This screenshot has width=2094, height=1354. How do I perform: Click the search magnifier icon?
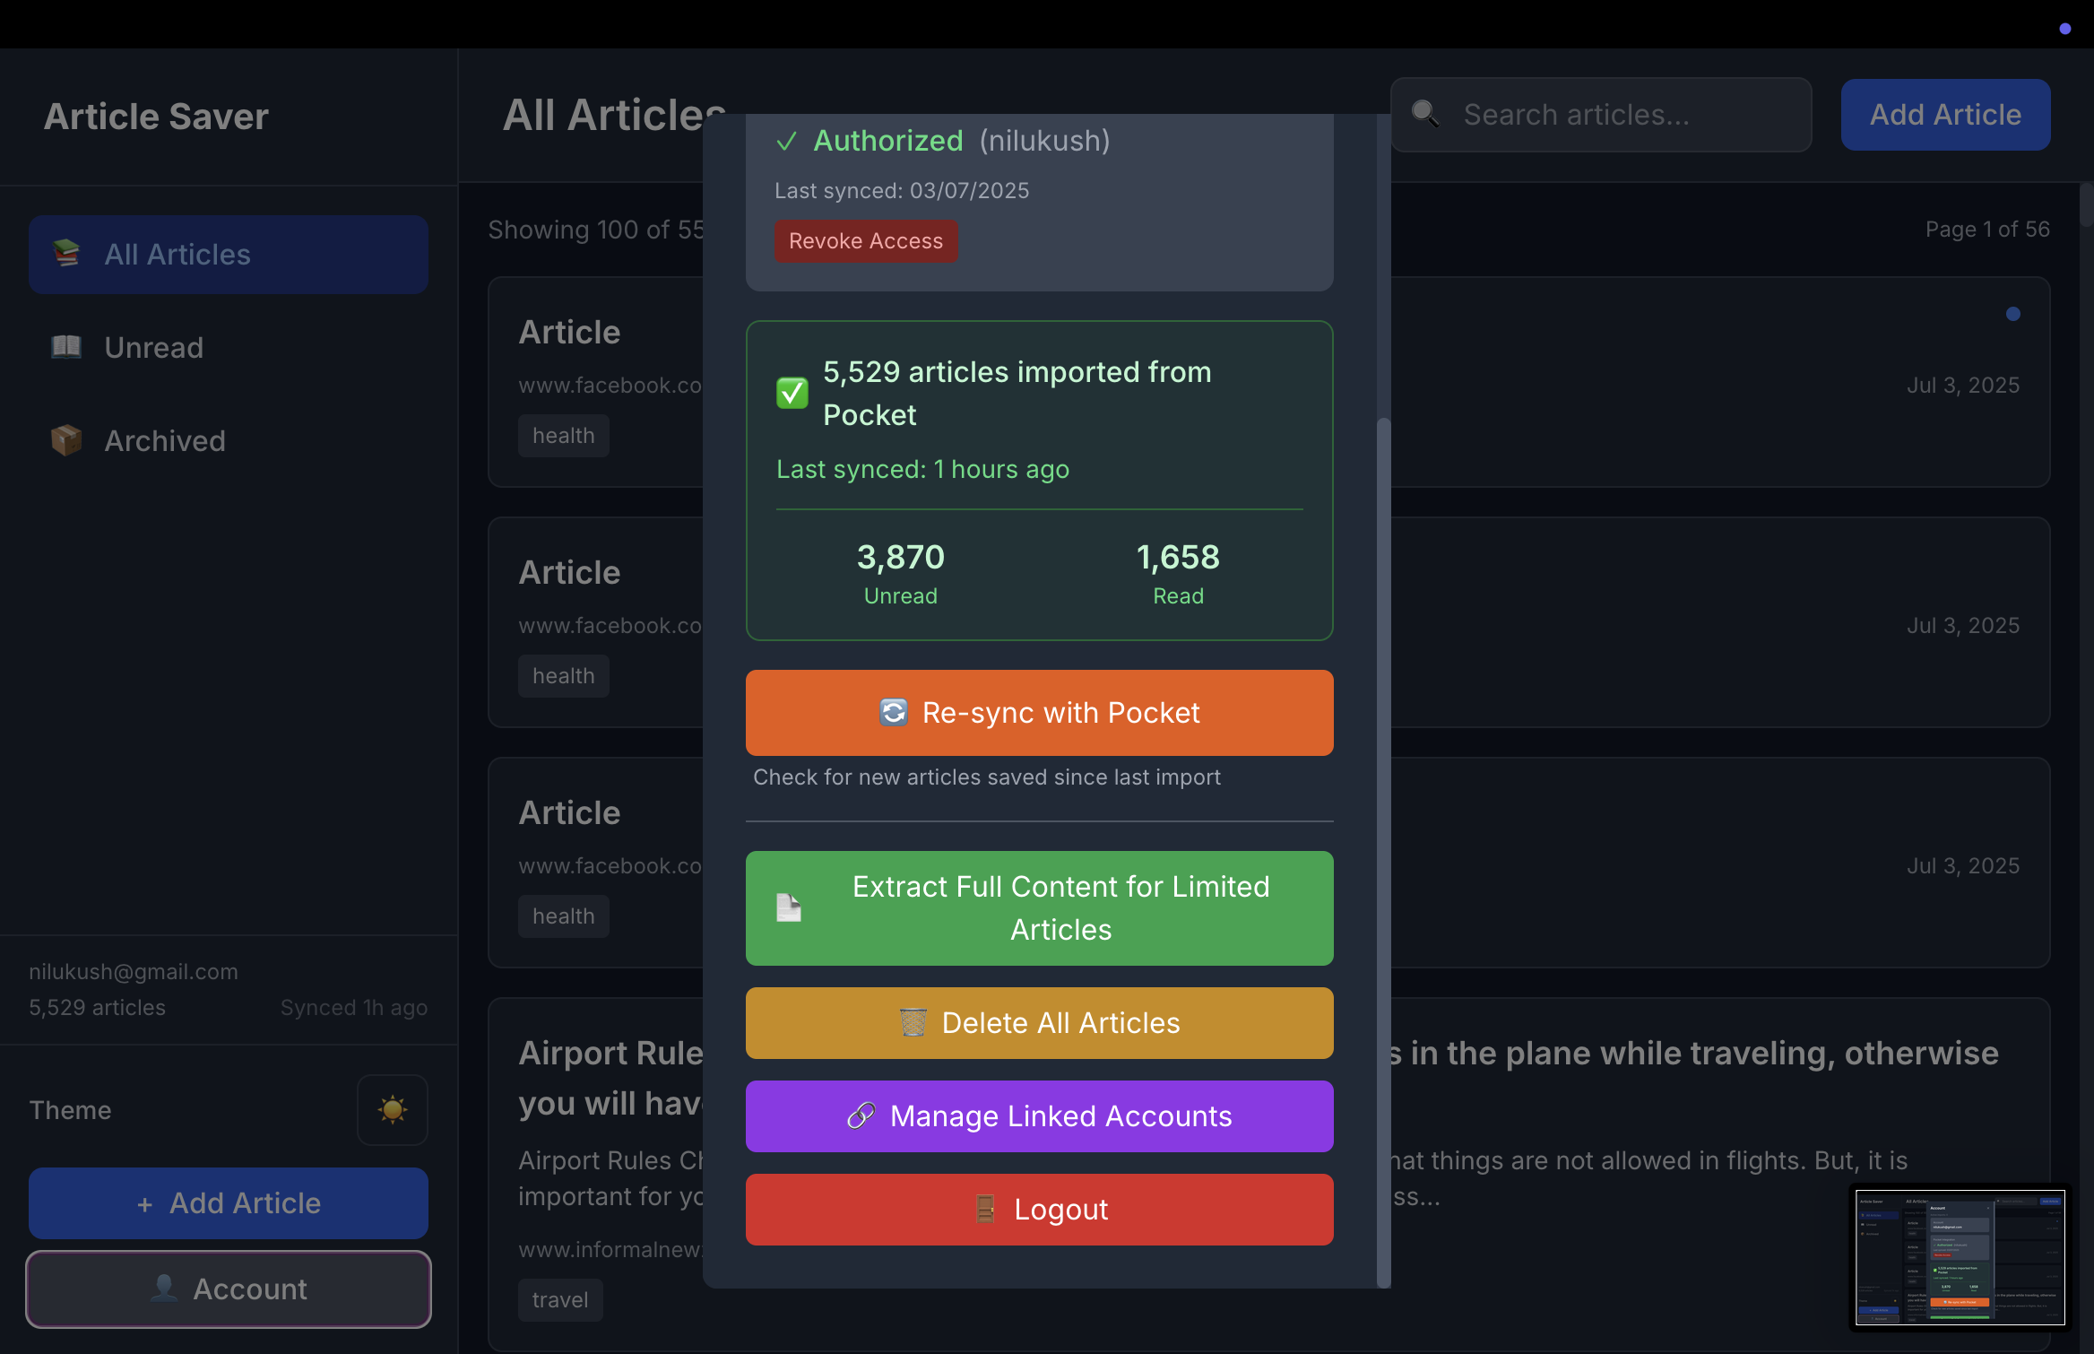click(x=1425, y=114)
